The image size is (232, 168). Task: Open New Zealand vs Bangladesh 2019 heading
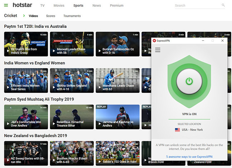pos(35,136)
